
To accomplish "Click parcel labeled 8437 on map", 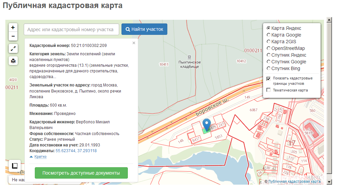I will tap(196, 140).
